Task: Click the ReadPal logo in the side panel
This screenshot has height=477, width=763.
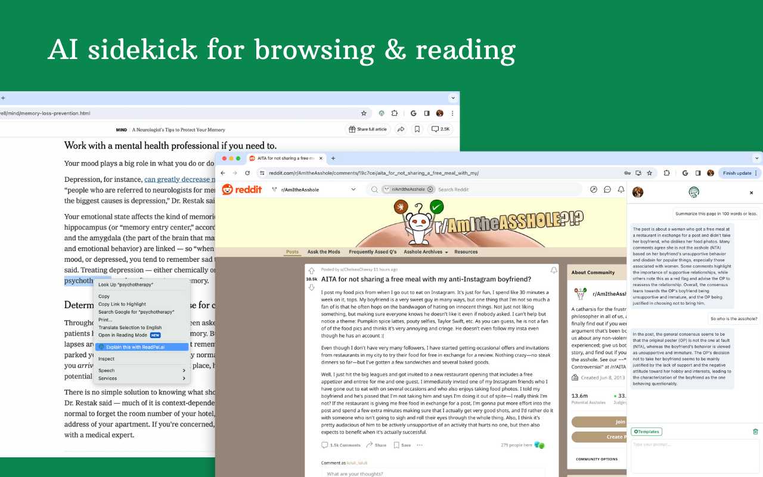Action: point(694,192)
